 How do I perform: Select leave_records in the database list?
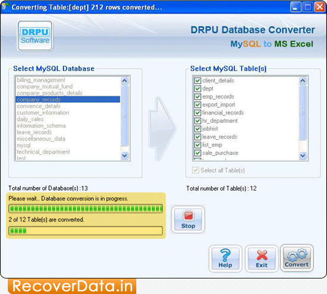[68, 132]
